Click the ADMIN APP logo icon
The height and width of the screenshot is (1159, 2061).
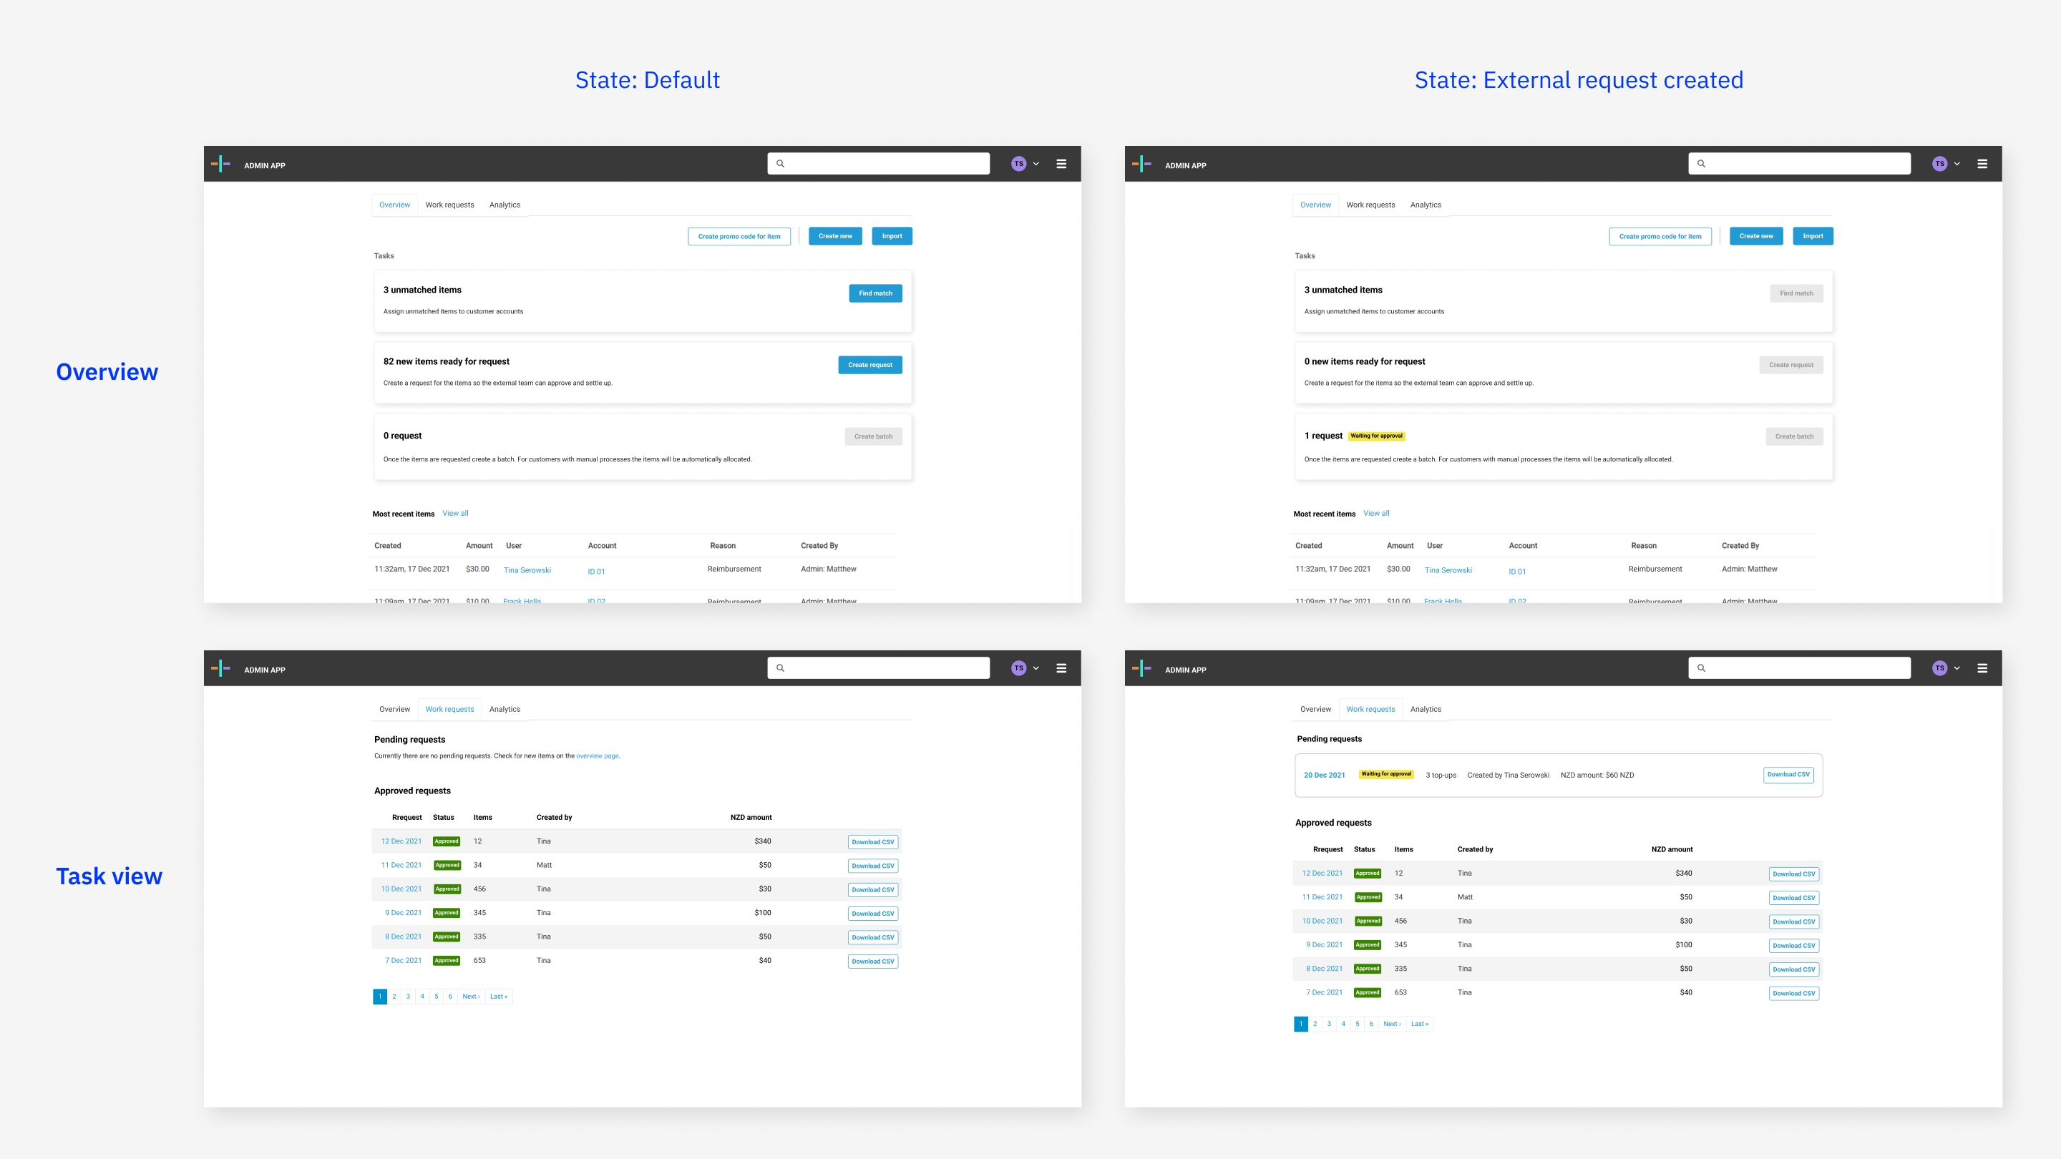(222, 163)
